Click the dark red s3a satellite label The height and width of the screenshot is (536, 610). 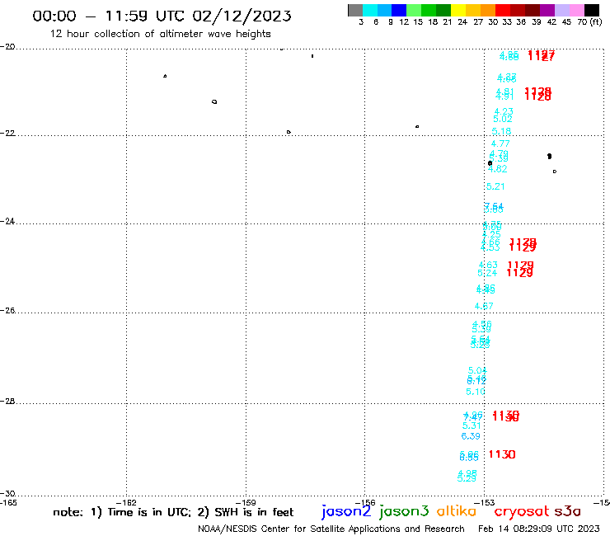567,511
